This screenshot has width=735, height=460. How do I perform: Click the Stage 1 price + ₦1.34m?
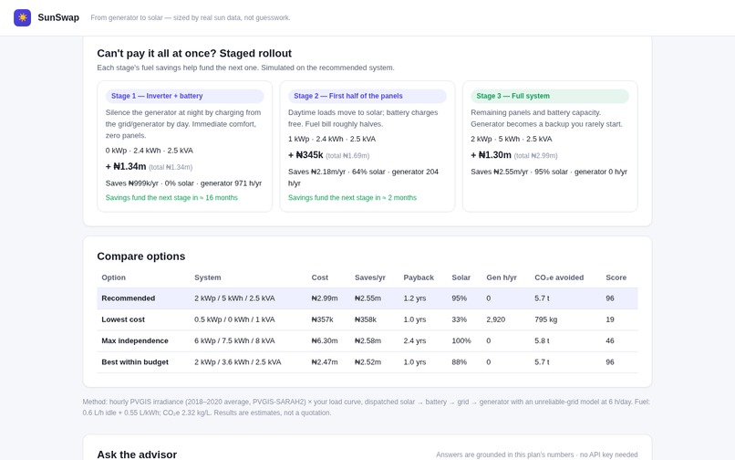(126, 167)
